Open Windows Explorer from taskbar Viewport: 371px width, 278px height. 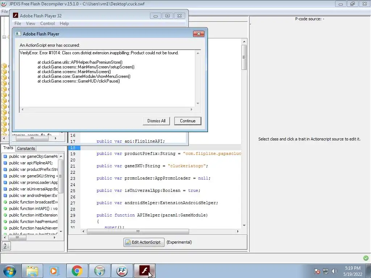click(x=32, y=271)
